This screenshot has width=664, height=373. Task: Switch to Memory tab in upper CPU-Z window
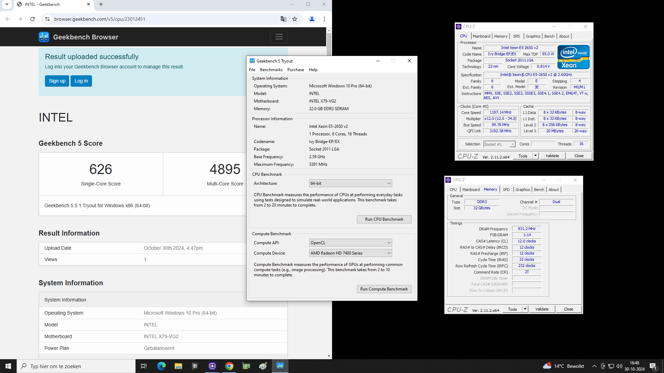tap(500, 36)
